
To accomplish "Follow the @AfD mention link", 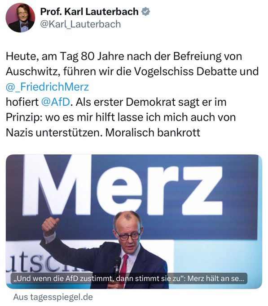I will (x=56, y=102).
